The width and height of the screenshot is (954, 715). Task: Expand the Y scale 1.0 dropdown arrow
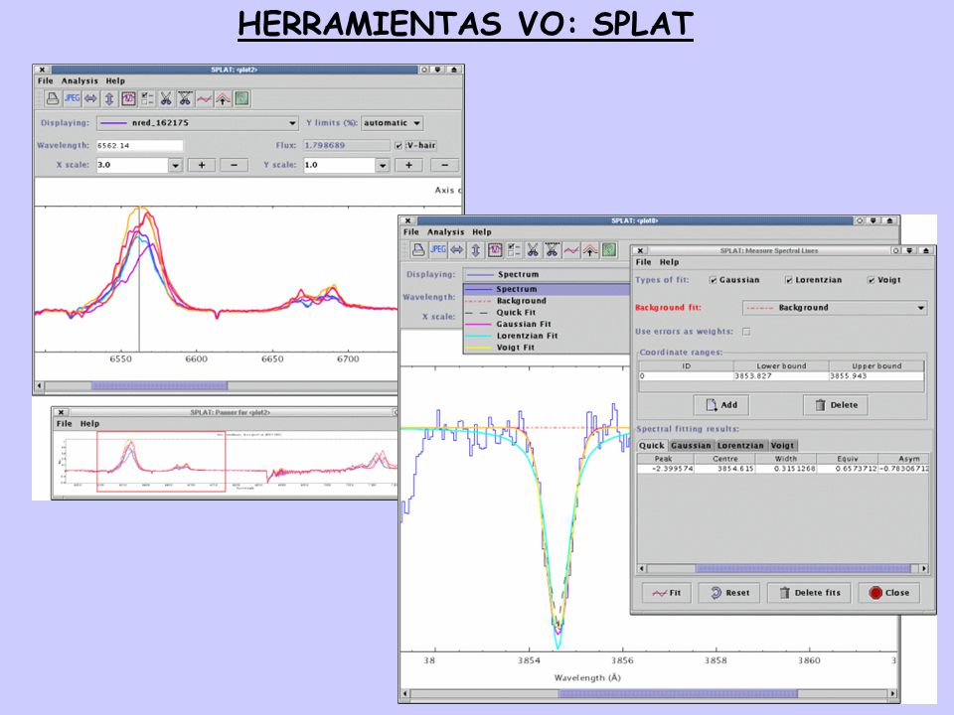tap(382, 165)
